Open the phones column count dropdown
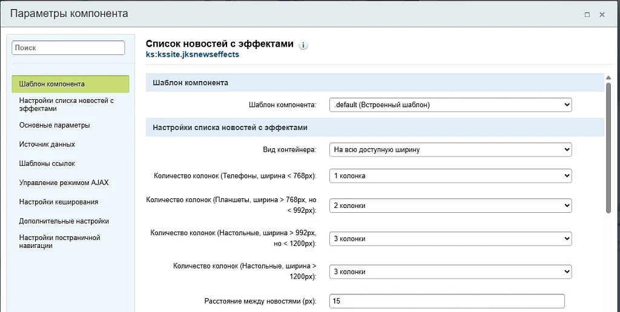 (x=450, y=176)
